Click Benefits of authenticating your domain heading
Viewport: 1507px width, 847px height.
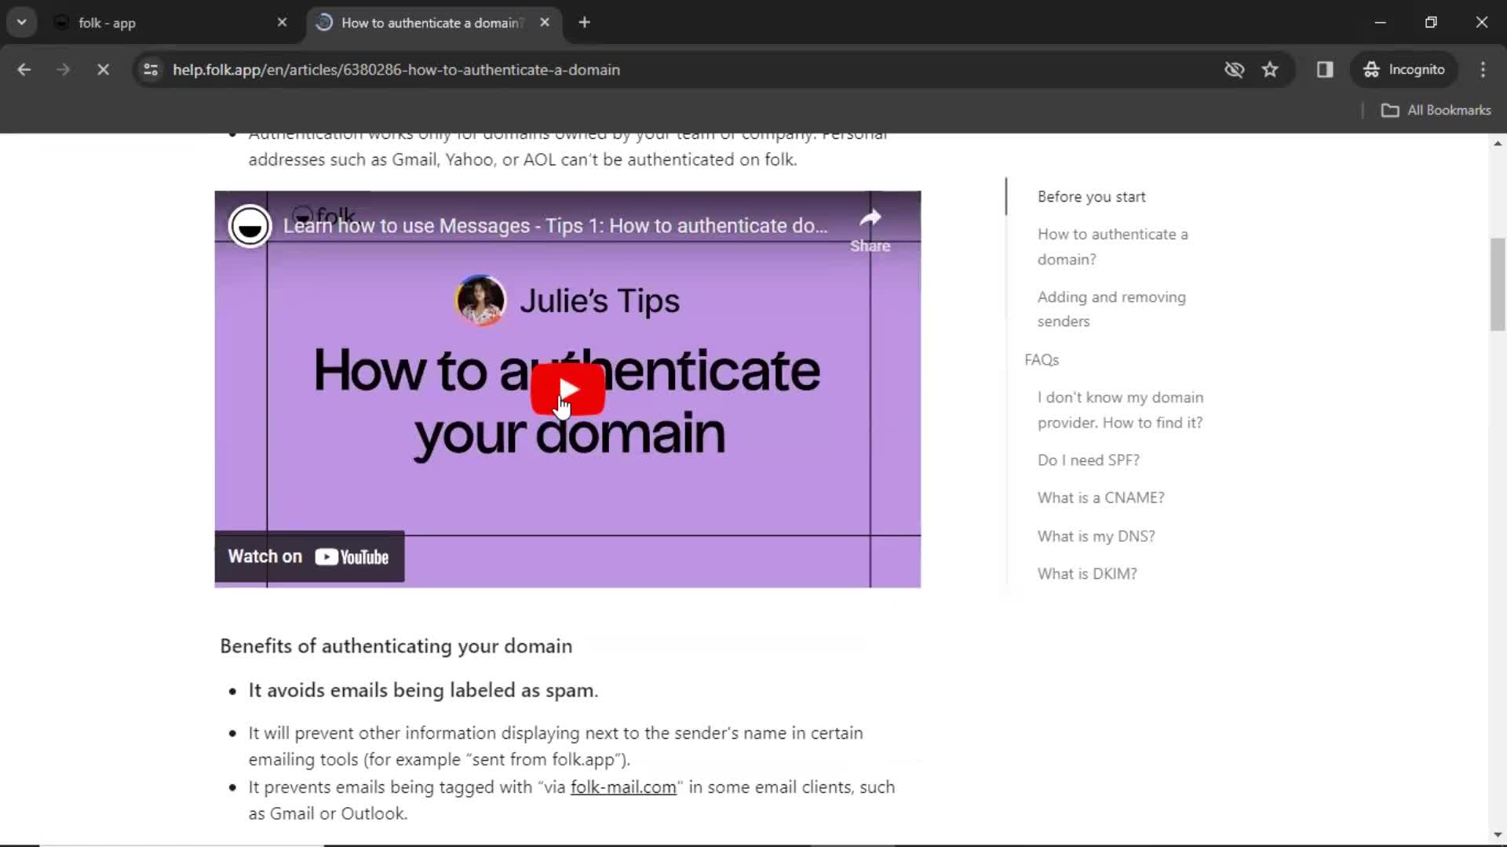[x=396, y=646]
